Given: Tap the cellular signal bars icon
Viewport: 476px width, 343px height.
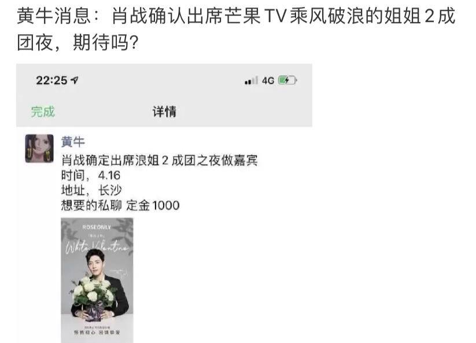Looking at the screenshot, I should coord(252,80).
